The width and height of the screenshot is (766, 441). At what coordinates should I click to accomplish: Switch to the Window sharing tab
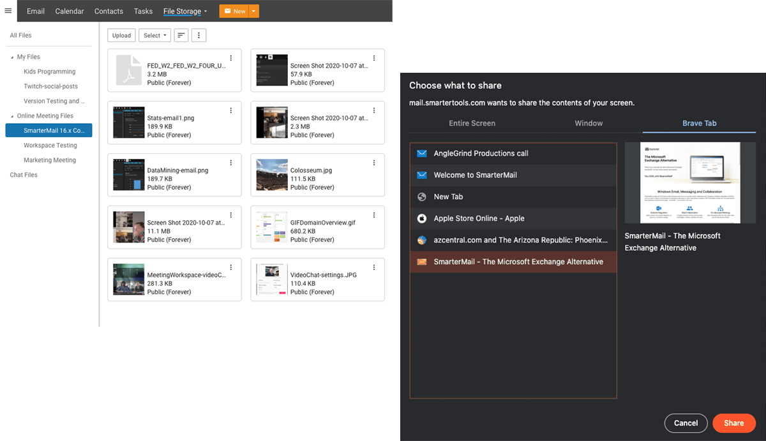tap(588, 123)
